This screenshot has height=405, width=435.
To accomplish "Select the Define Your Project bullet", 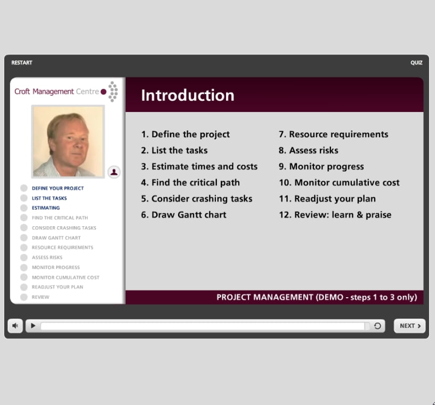I will coord(24,188).
